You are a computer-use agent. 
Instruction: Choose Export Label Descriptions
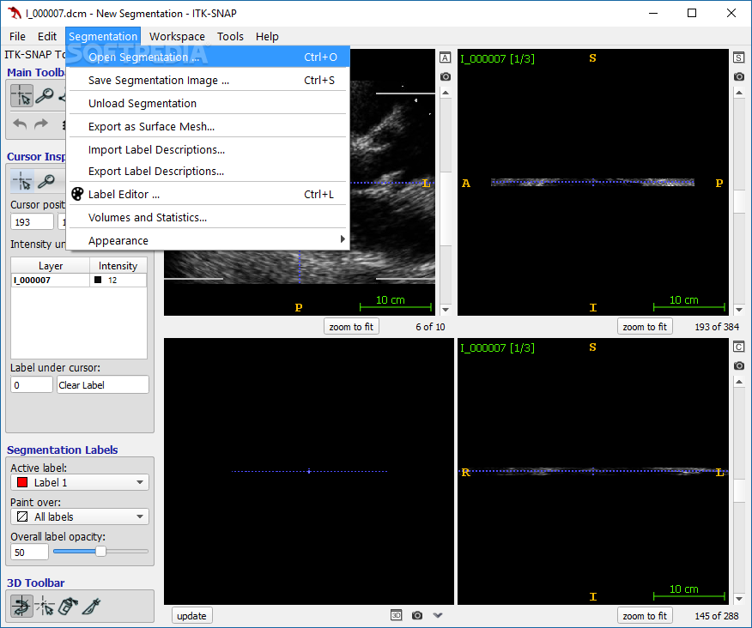coord(208,171)
